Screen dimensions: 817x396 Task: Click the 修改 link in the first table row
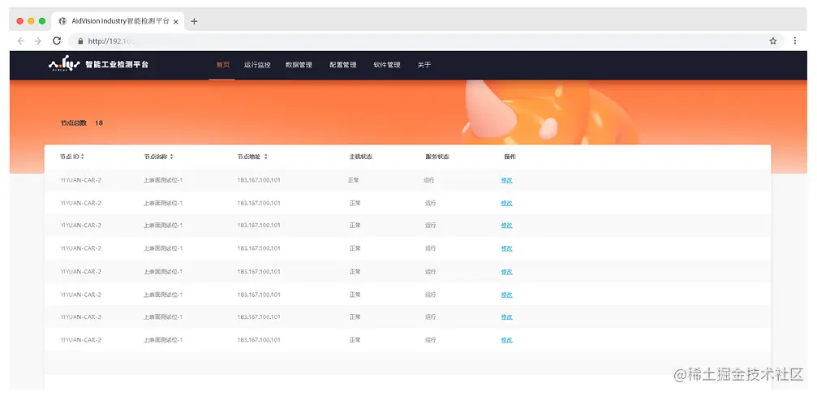click(506, 180)
